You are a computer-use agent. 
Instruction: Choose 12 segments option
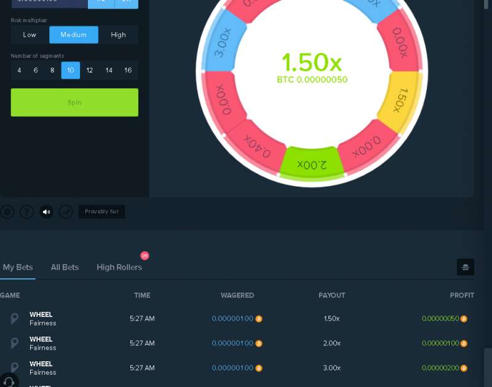[x=89, y=70]
